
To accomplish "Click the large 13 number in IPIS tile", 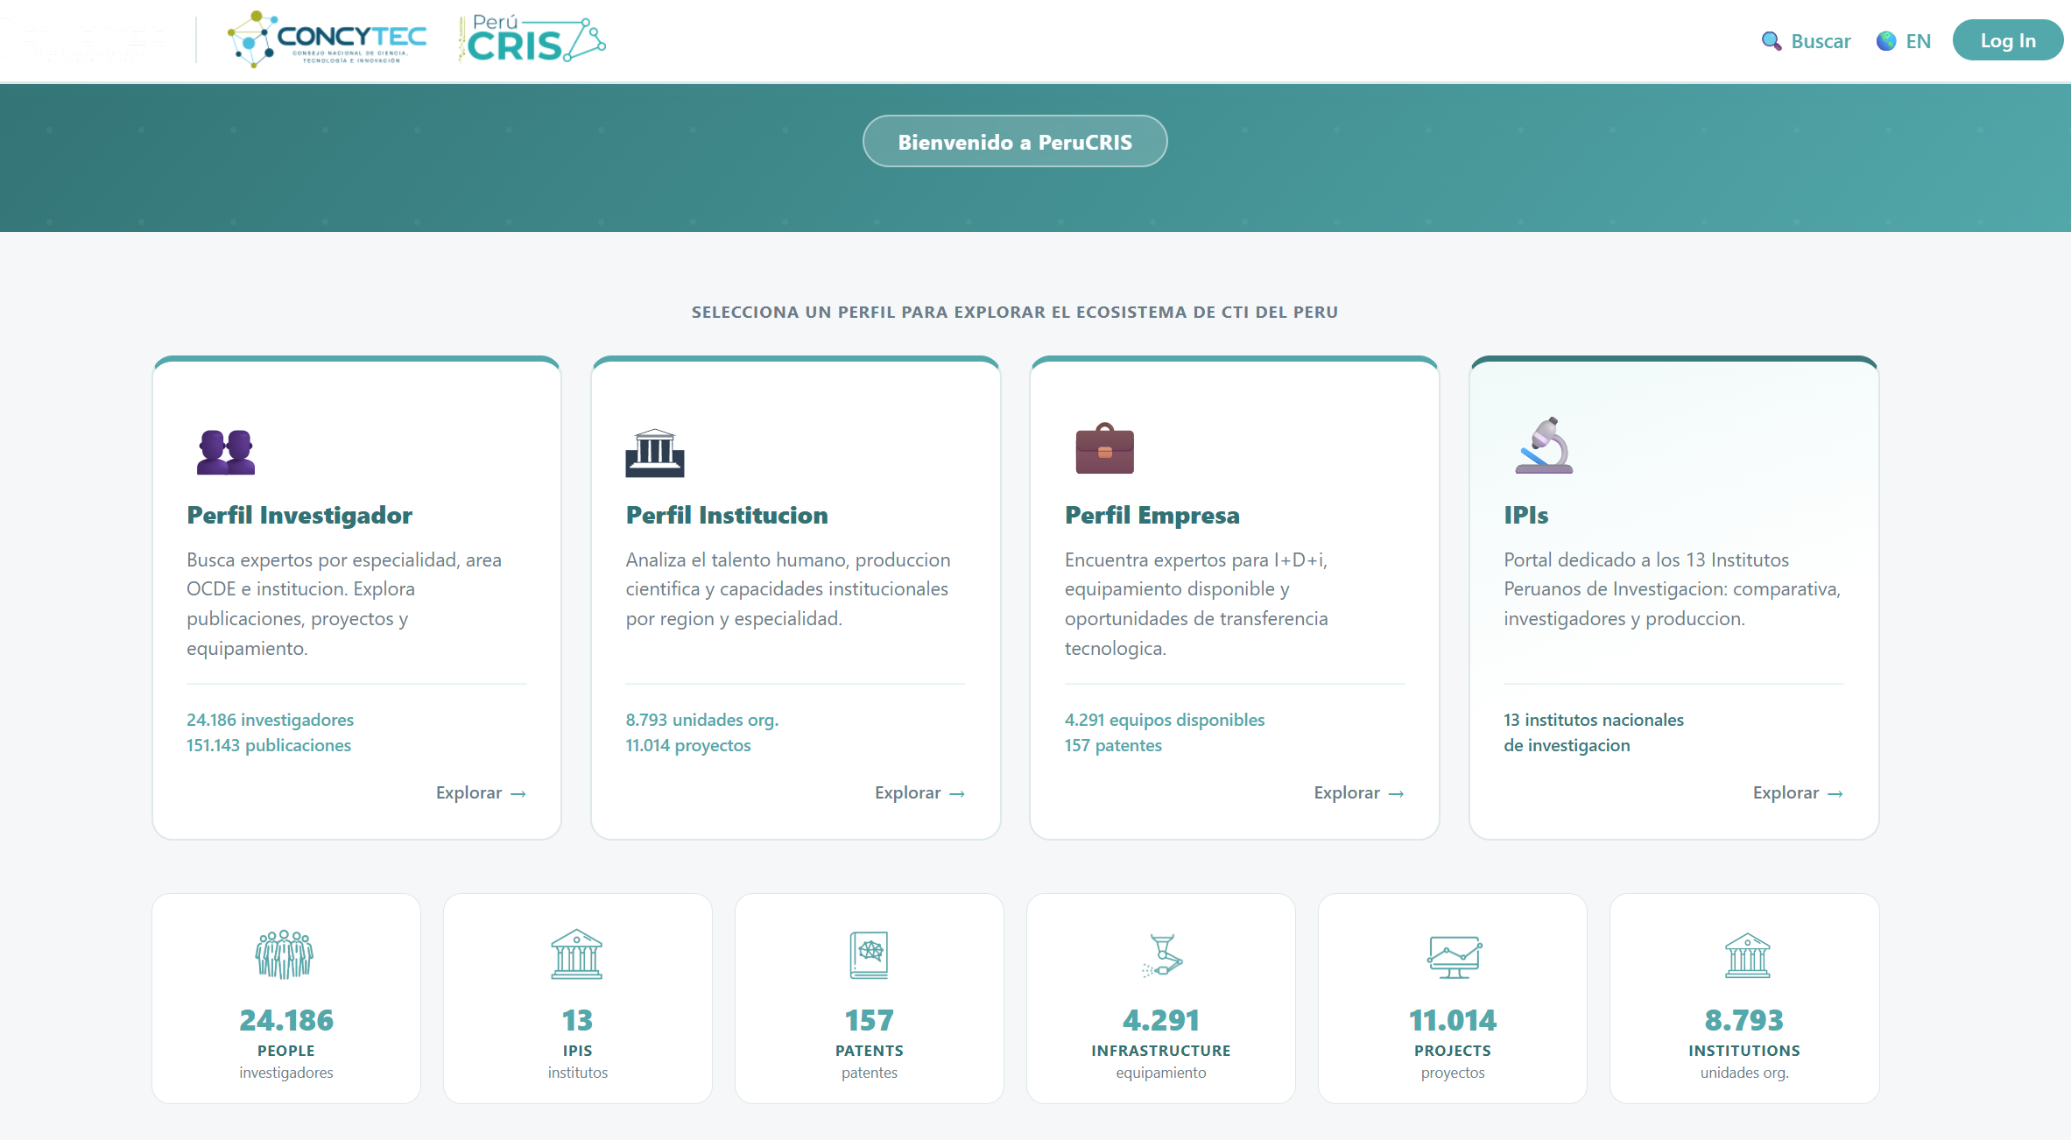I will [x=577, y=1020].
